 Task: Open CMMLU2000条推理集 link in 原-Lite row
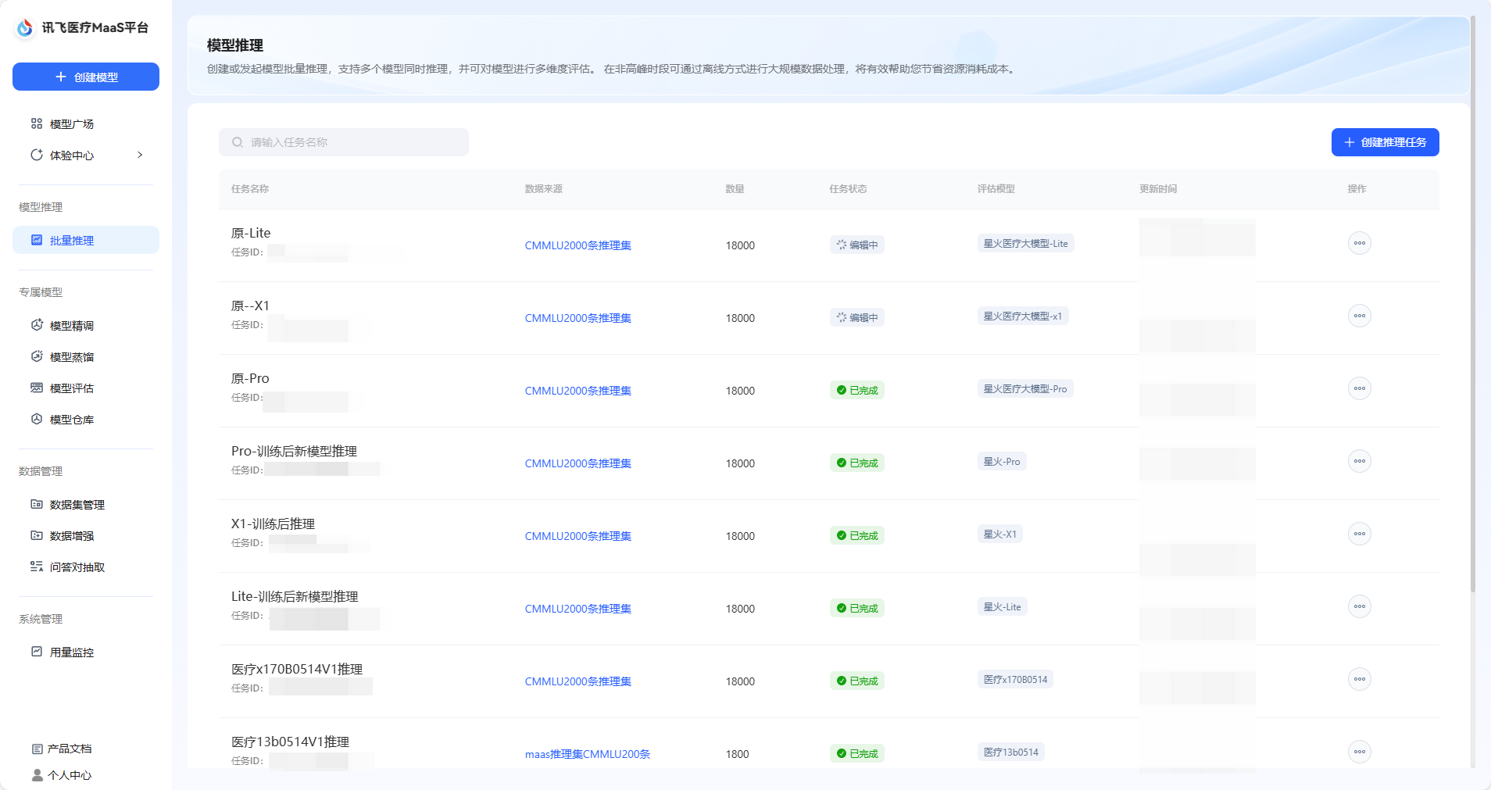tap(577, 245)
